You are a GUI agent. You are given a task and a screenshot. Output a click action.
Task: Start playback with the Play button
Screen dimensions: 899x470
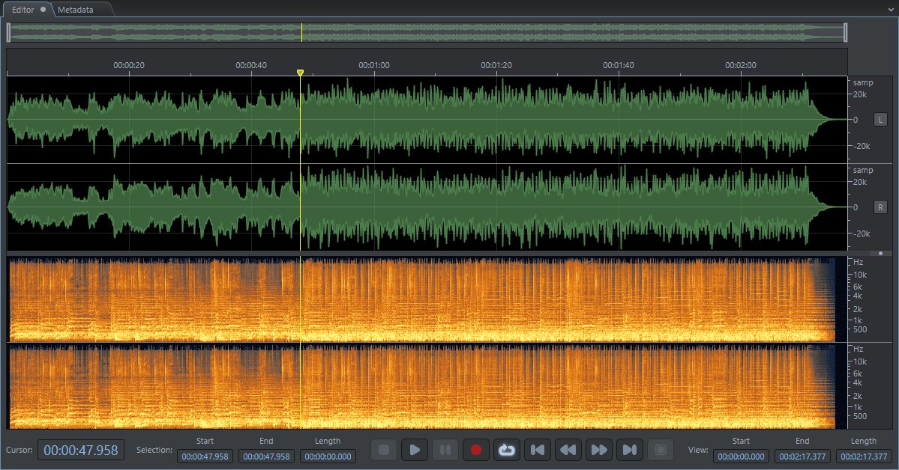[x=415, y=450]
